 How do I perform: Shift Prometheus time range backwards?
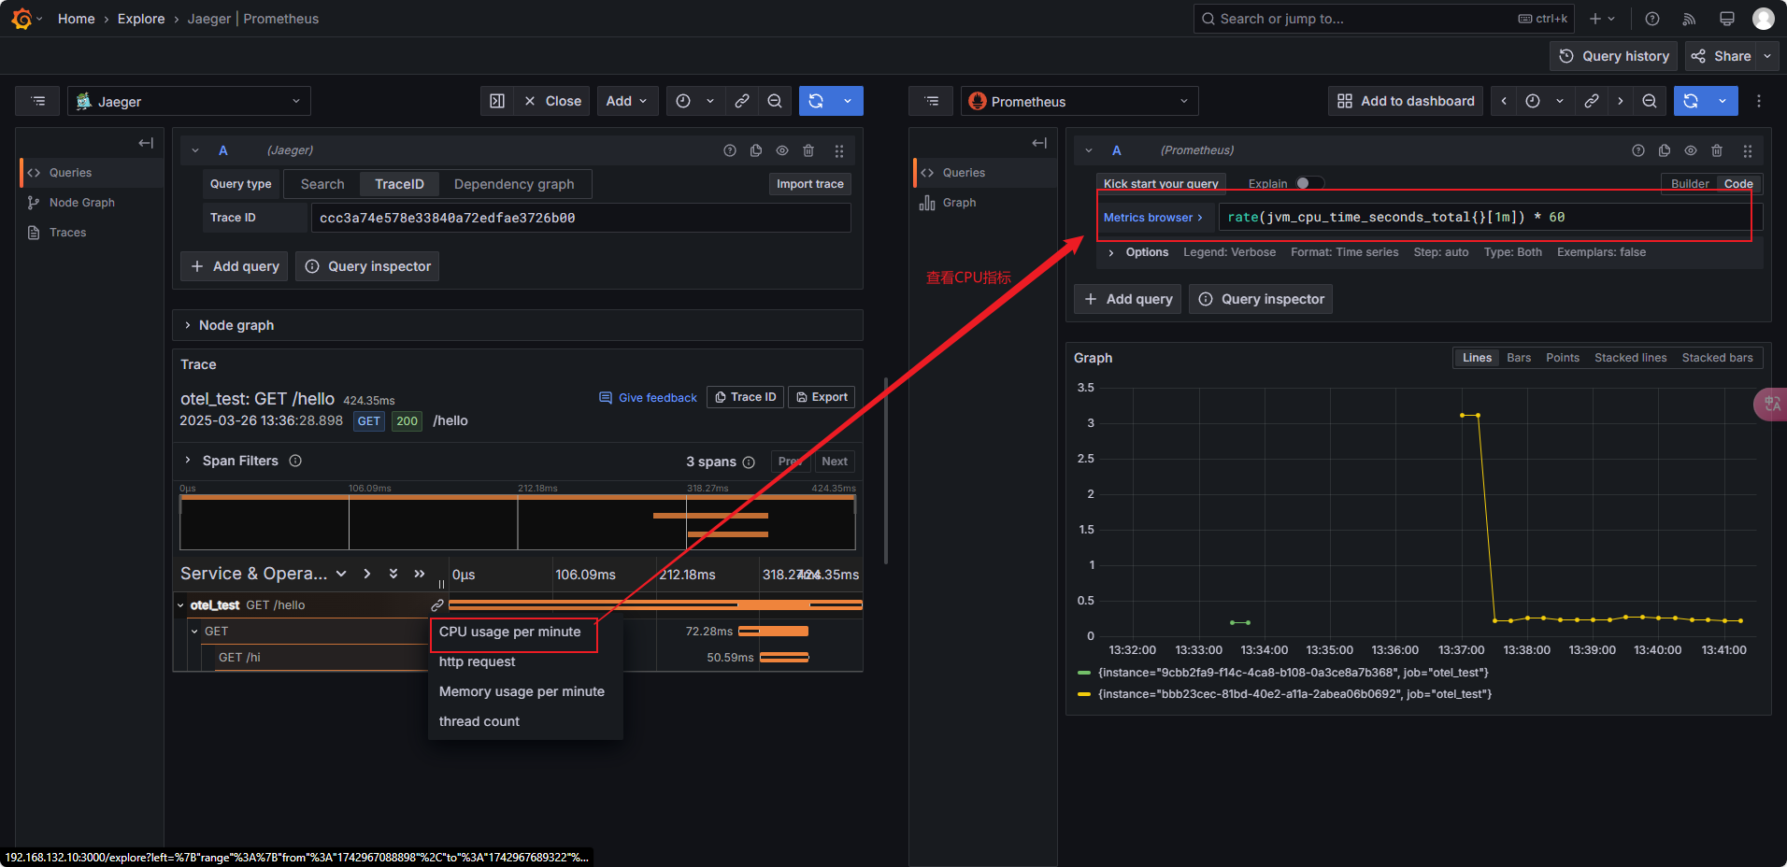pos(1504,101)
